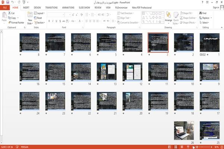
Task: Open Nitro PDF Professional tab
Action: [x=141, y=7]
